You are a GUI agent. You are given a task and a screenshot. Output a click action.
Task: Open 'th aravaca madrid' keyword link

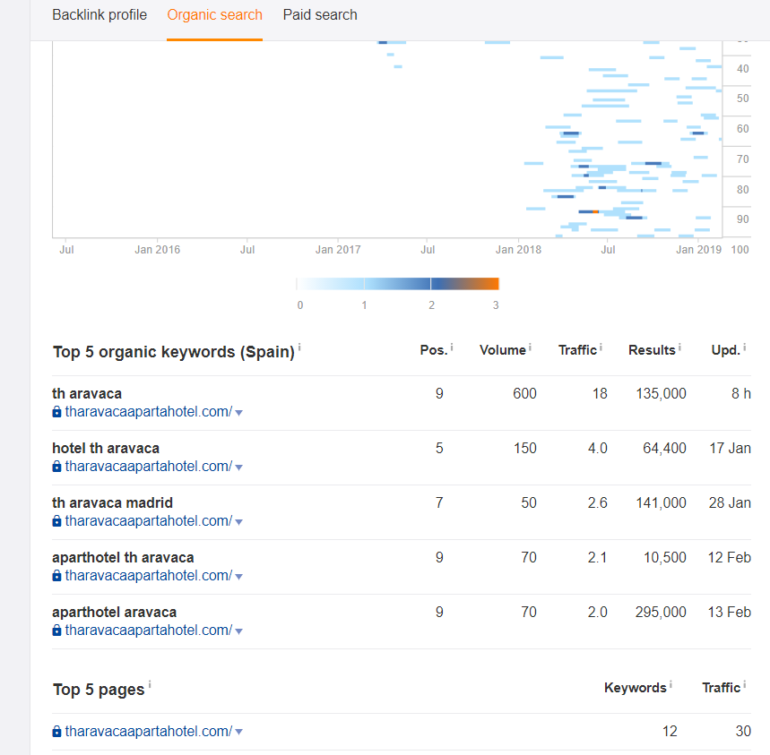pyautogui.click(x=112, y=502)
